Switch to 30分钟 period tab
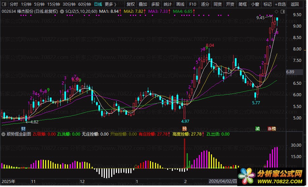The height and width of the screenshot is (187, 308). pyautogui.click(x=69, y=4)
